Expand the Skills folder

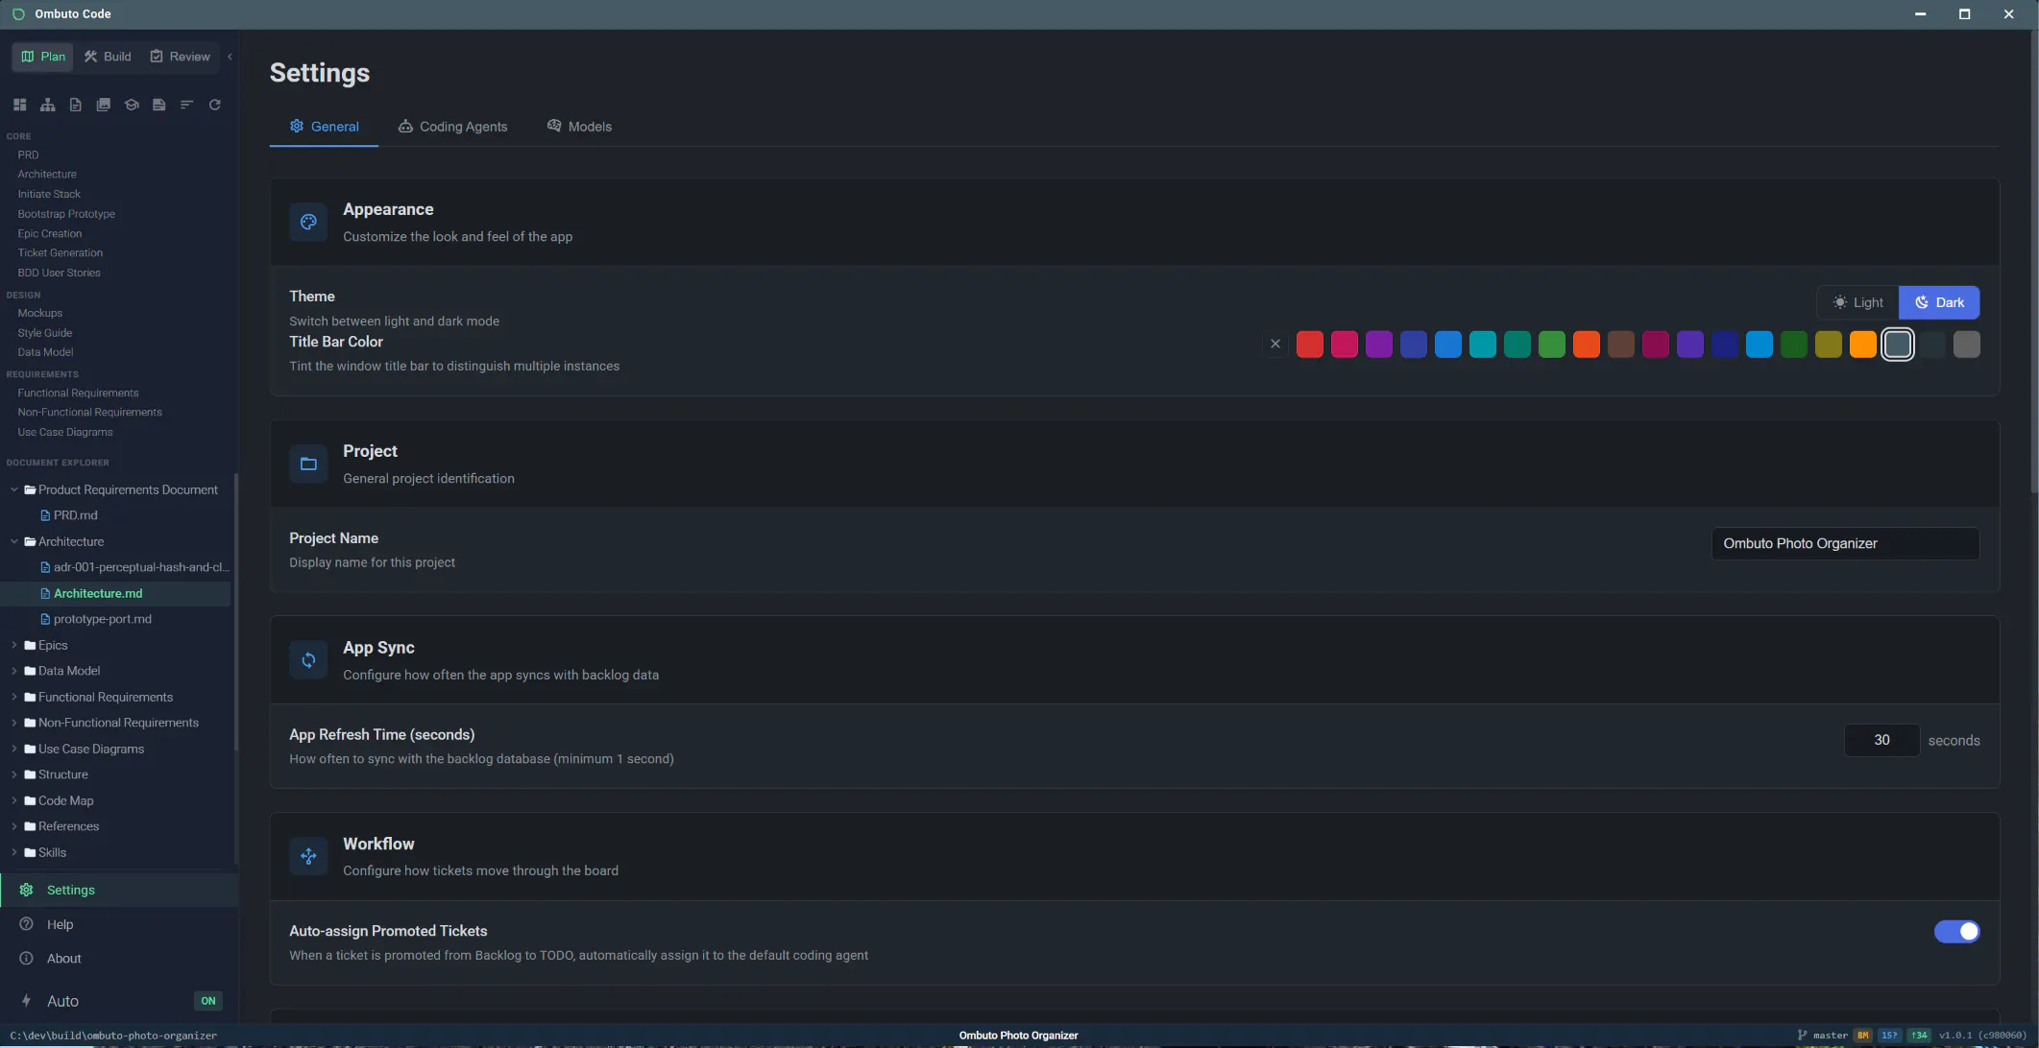(x=14, y=852)
